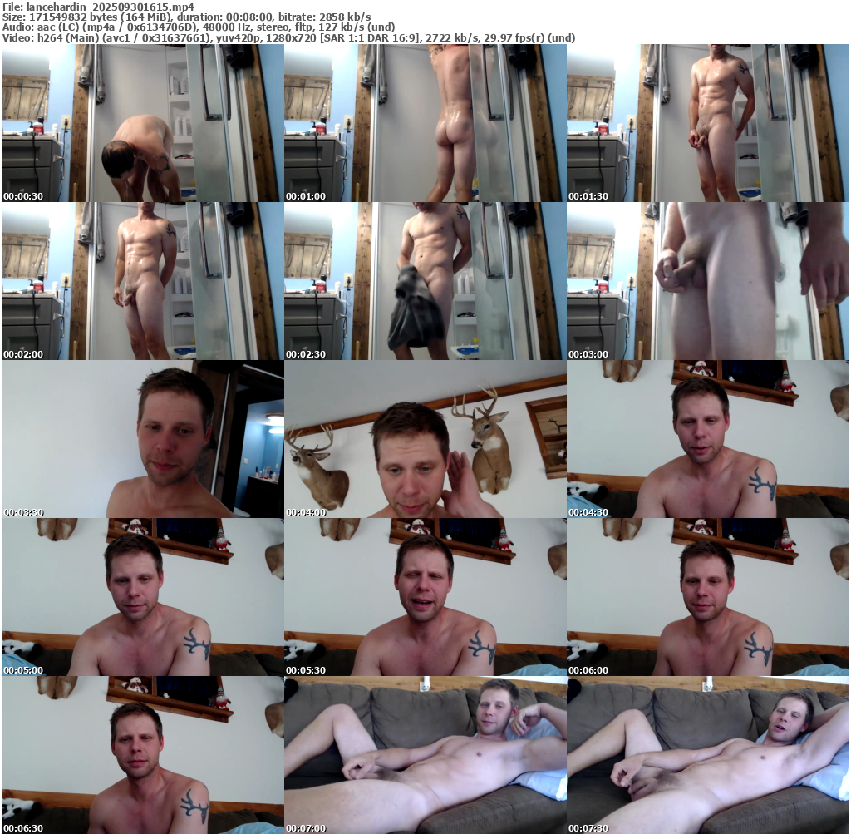The width and height of the screenshot is (851, 834).
Task: Open the thumbnail marked 00:07:00
Action: coord(425,755)
